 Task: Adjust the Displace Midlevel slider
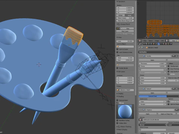point(153,133)
